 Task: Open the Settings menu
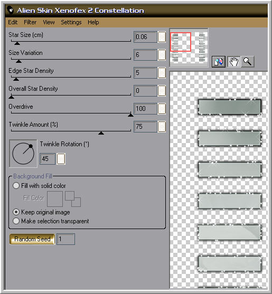tap(71, 22)
